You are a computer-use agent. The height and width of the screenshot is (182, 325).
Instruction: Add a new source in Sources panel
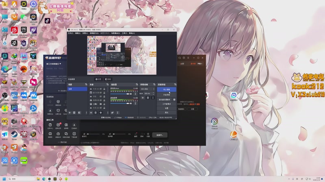pos(91,113)
